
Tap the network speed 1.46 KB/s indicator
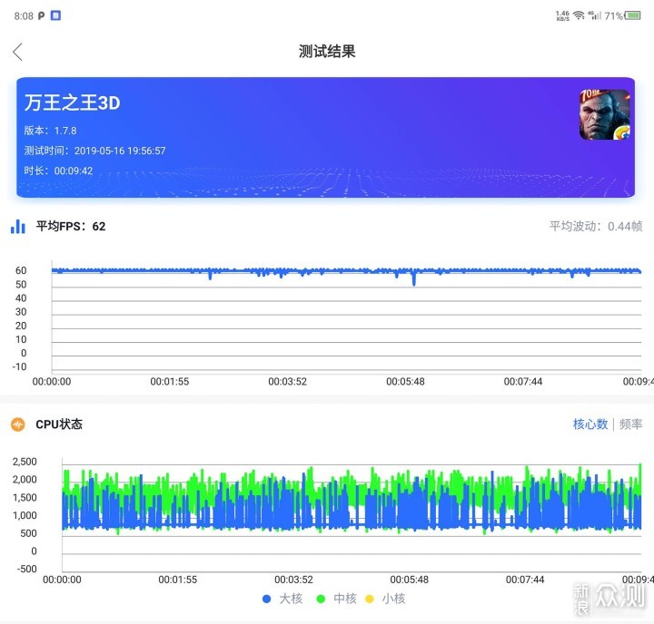(562, 15)
